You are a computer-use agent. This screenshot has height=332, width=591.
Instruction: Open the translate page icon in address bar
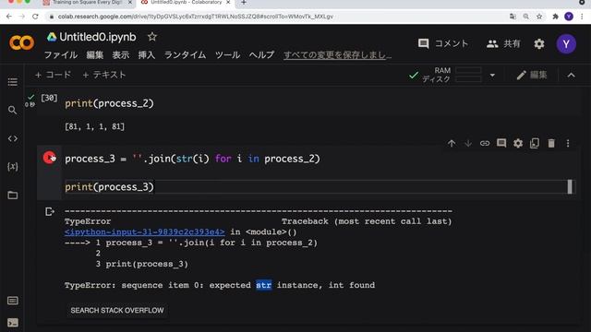coord(513,17)
